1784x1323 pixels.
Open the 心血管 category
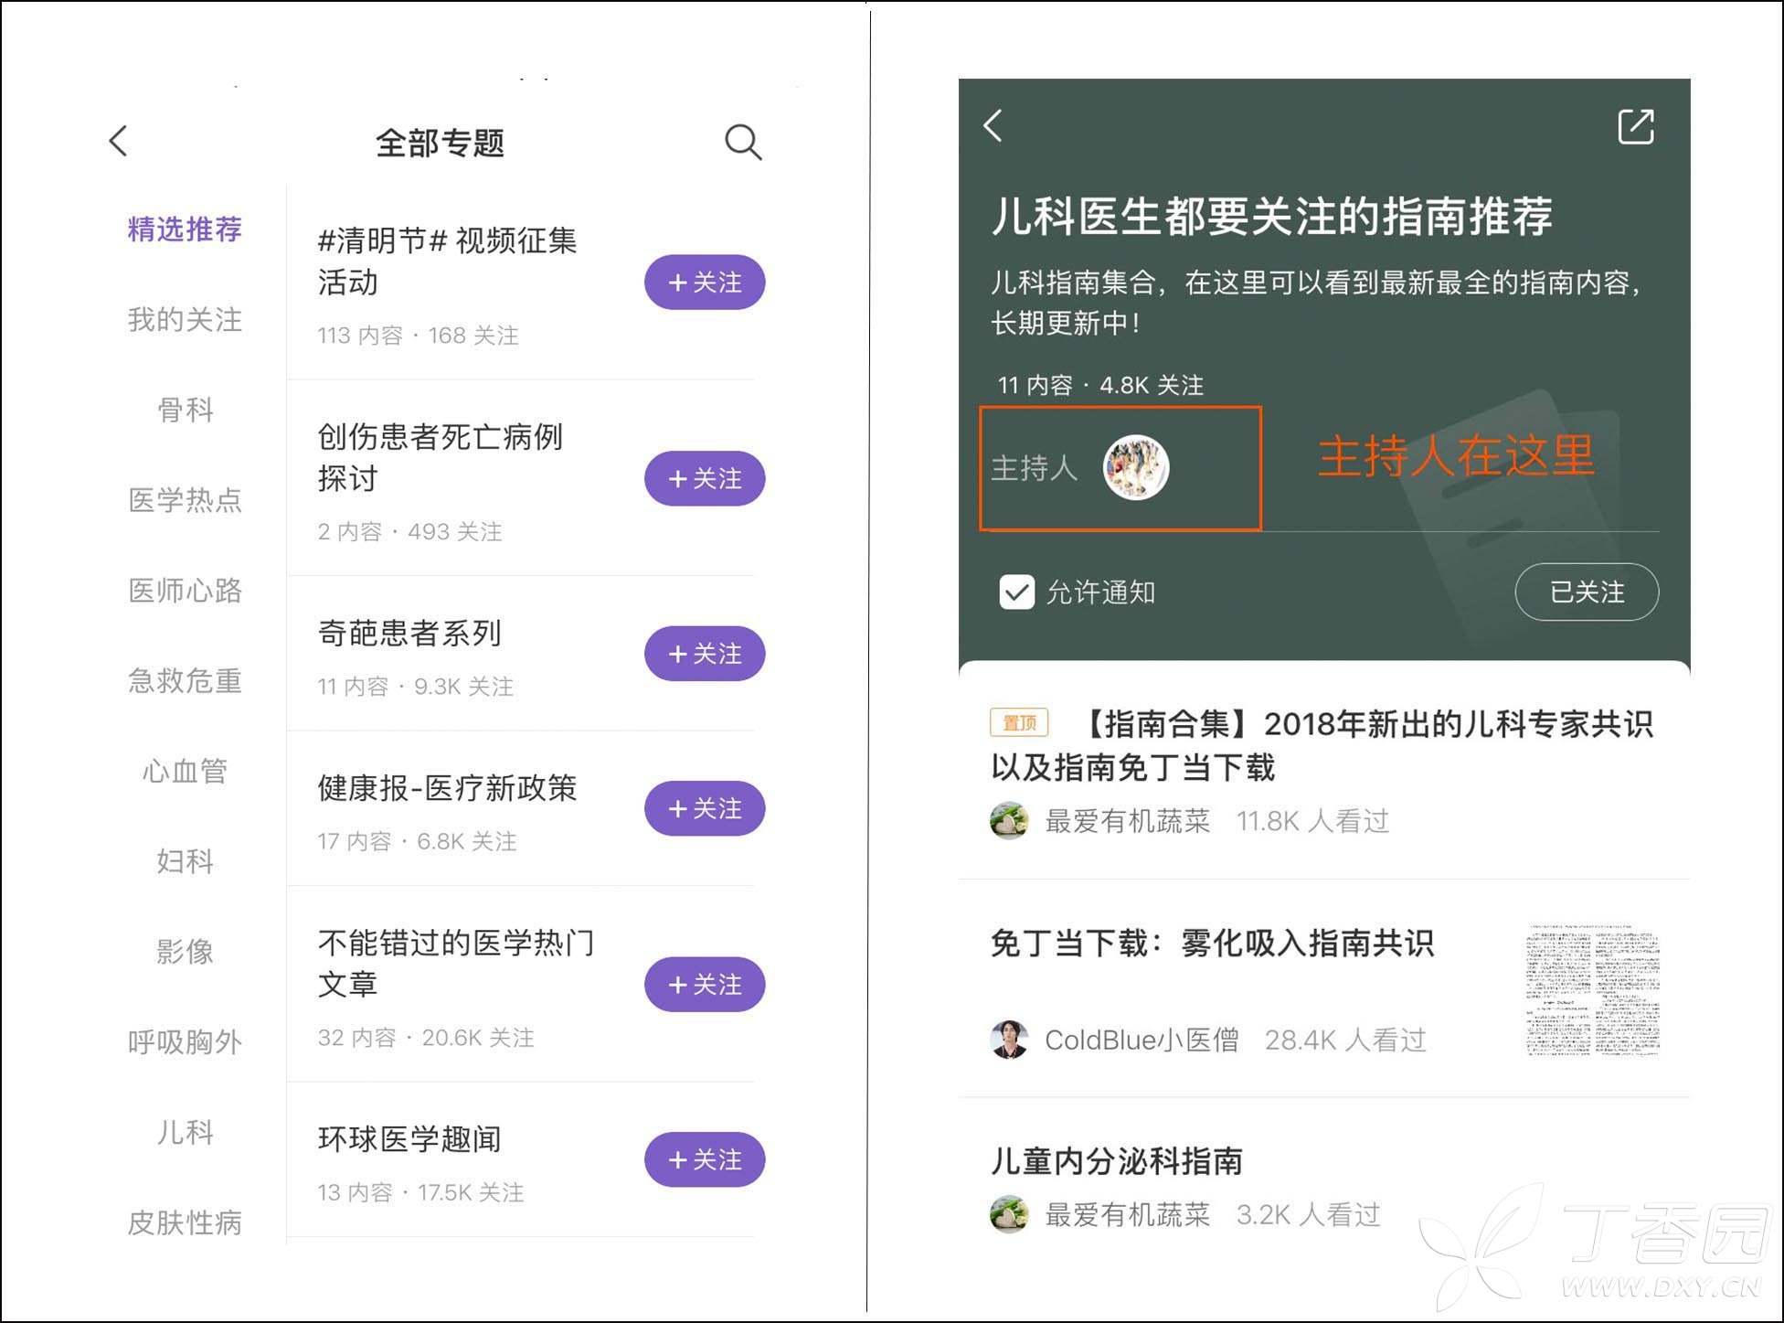pyautogui.click(x=185, y=771)
